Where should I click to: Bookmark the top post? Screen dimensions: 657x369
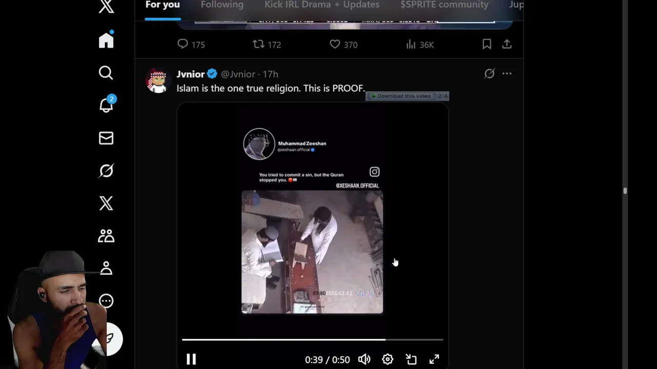coord(487,45)
